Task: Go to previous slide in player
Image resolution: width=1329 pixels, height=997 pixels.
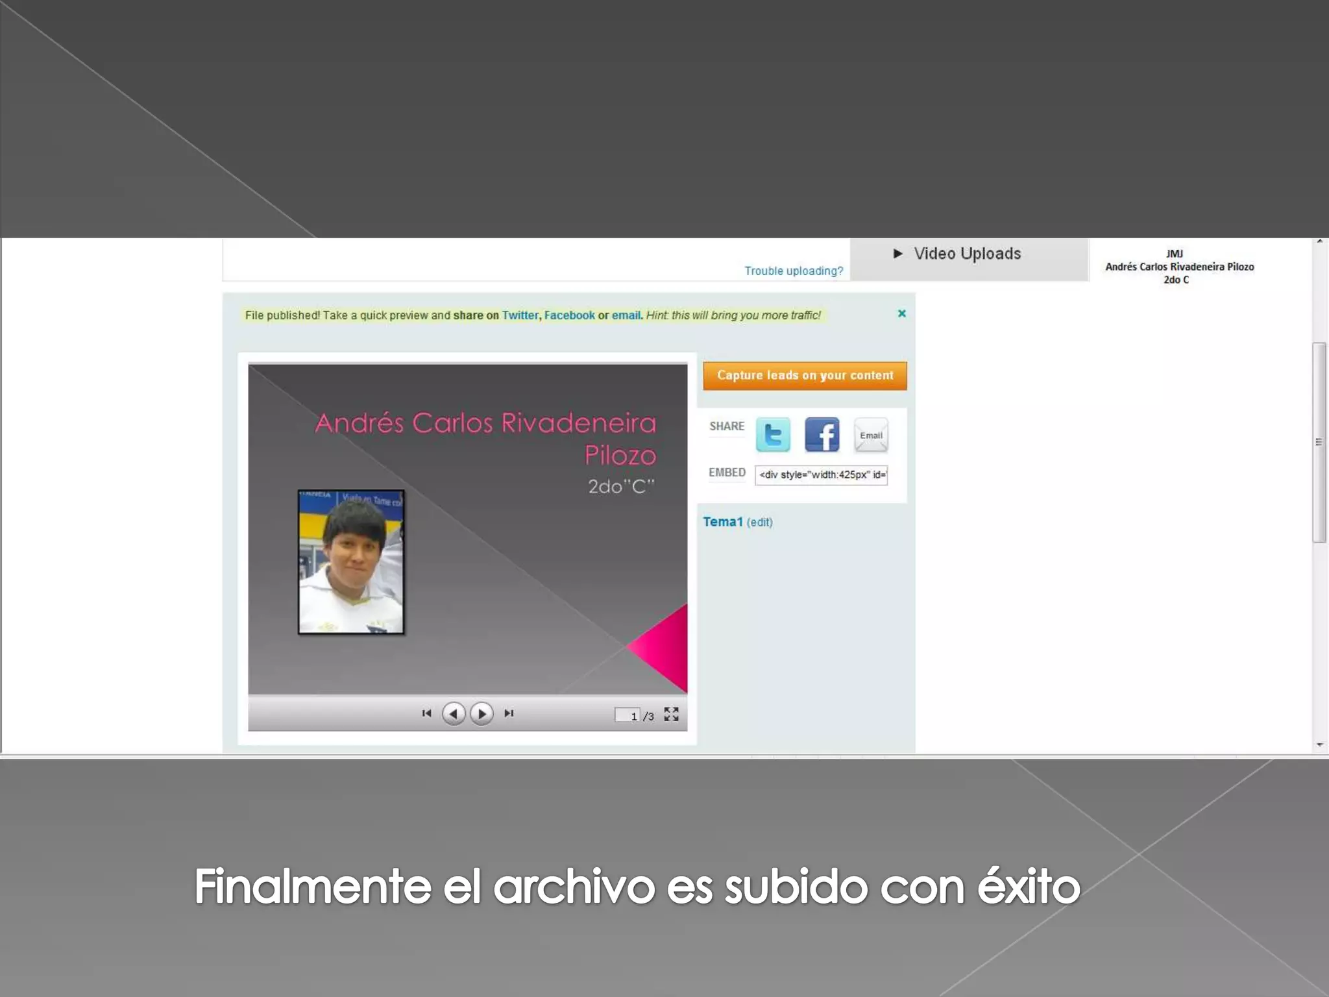Action: tap(454, 714)
